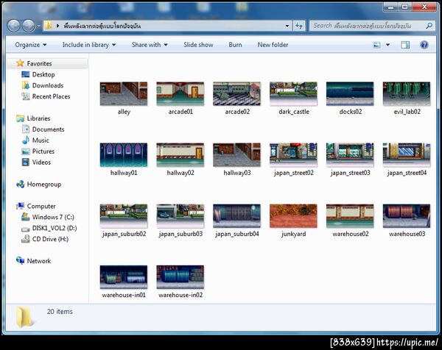Click inside the Search folder box

pyautogui.click(x=371, y=26)
